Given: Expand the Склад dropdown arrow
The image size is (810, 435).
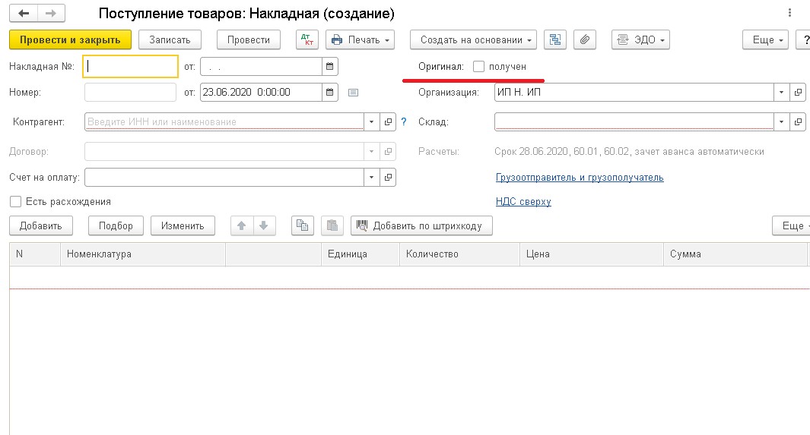Looking at the screenshot, I should click(782, 121).
